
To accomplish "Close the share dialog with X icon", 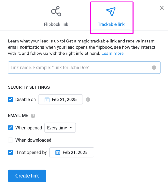I will (162, 8).
